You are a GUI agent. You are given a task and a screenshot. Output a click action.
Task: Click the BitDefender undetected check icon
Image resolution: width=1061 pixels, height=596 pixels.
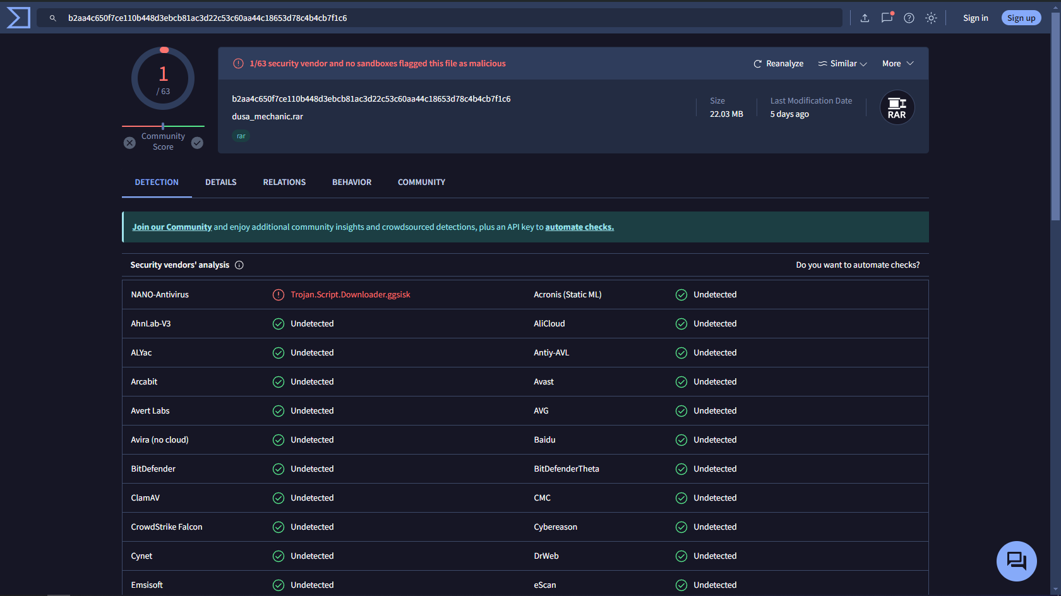click(x=279, y=469)
